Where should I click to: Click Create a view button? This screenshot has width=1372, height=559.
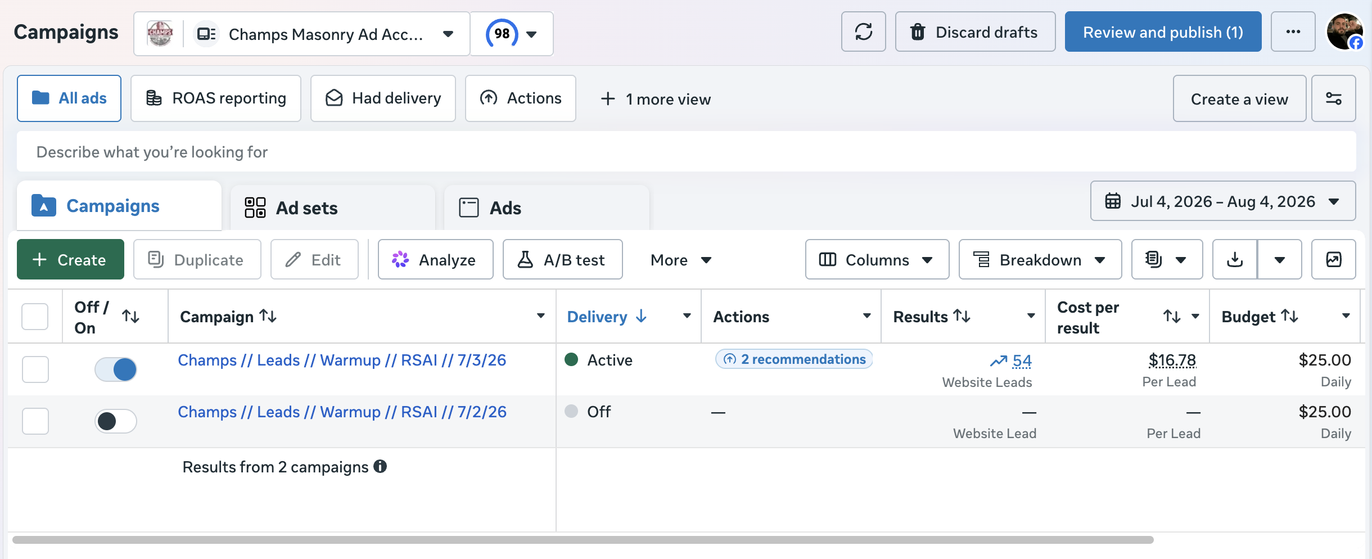1239,98
